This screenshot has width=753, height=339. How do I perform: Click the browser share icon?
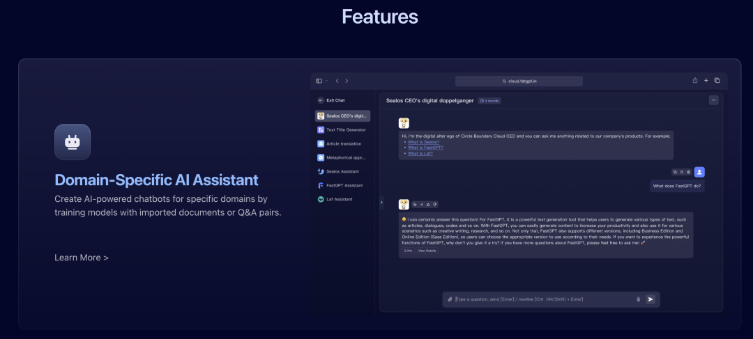[x=695, y=81]
